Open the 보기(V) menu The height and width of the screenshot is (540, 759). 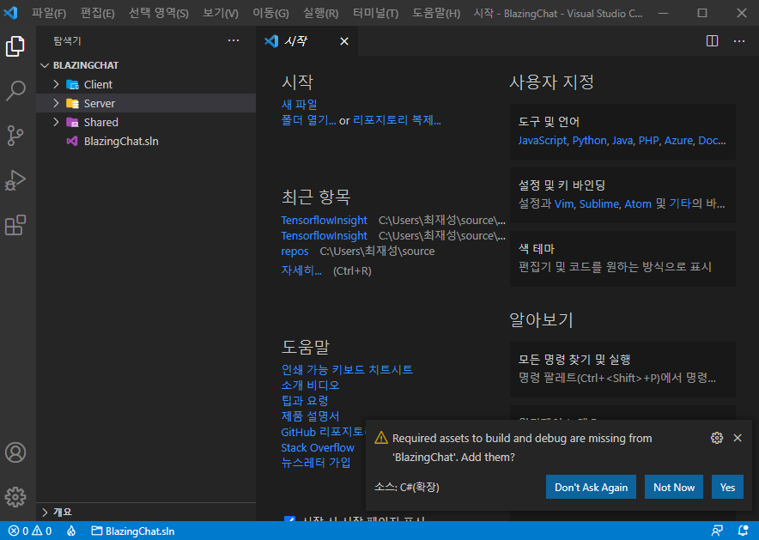(x=221, y=13)
